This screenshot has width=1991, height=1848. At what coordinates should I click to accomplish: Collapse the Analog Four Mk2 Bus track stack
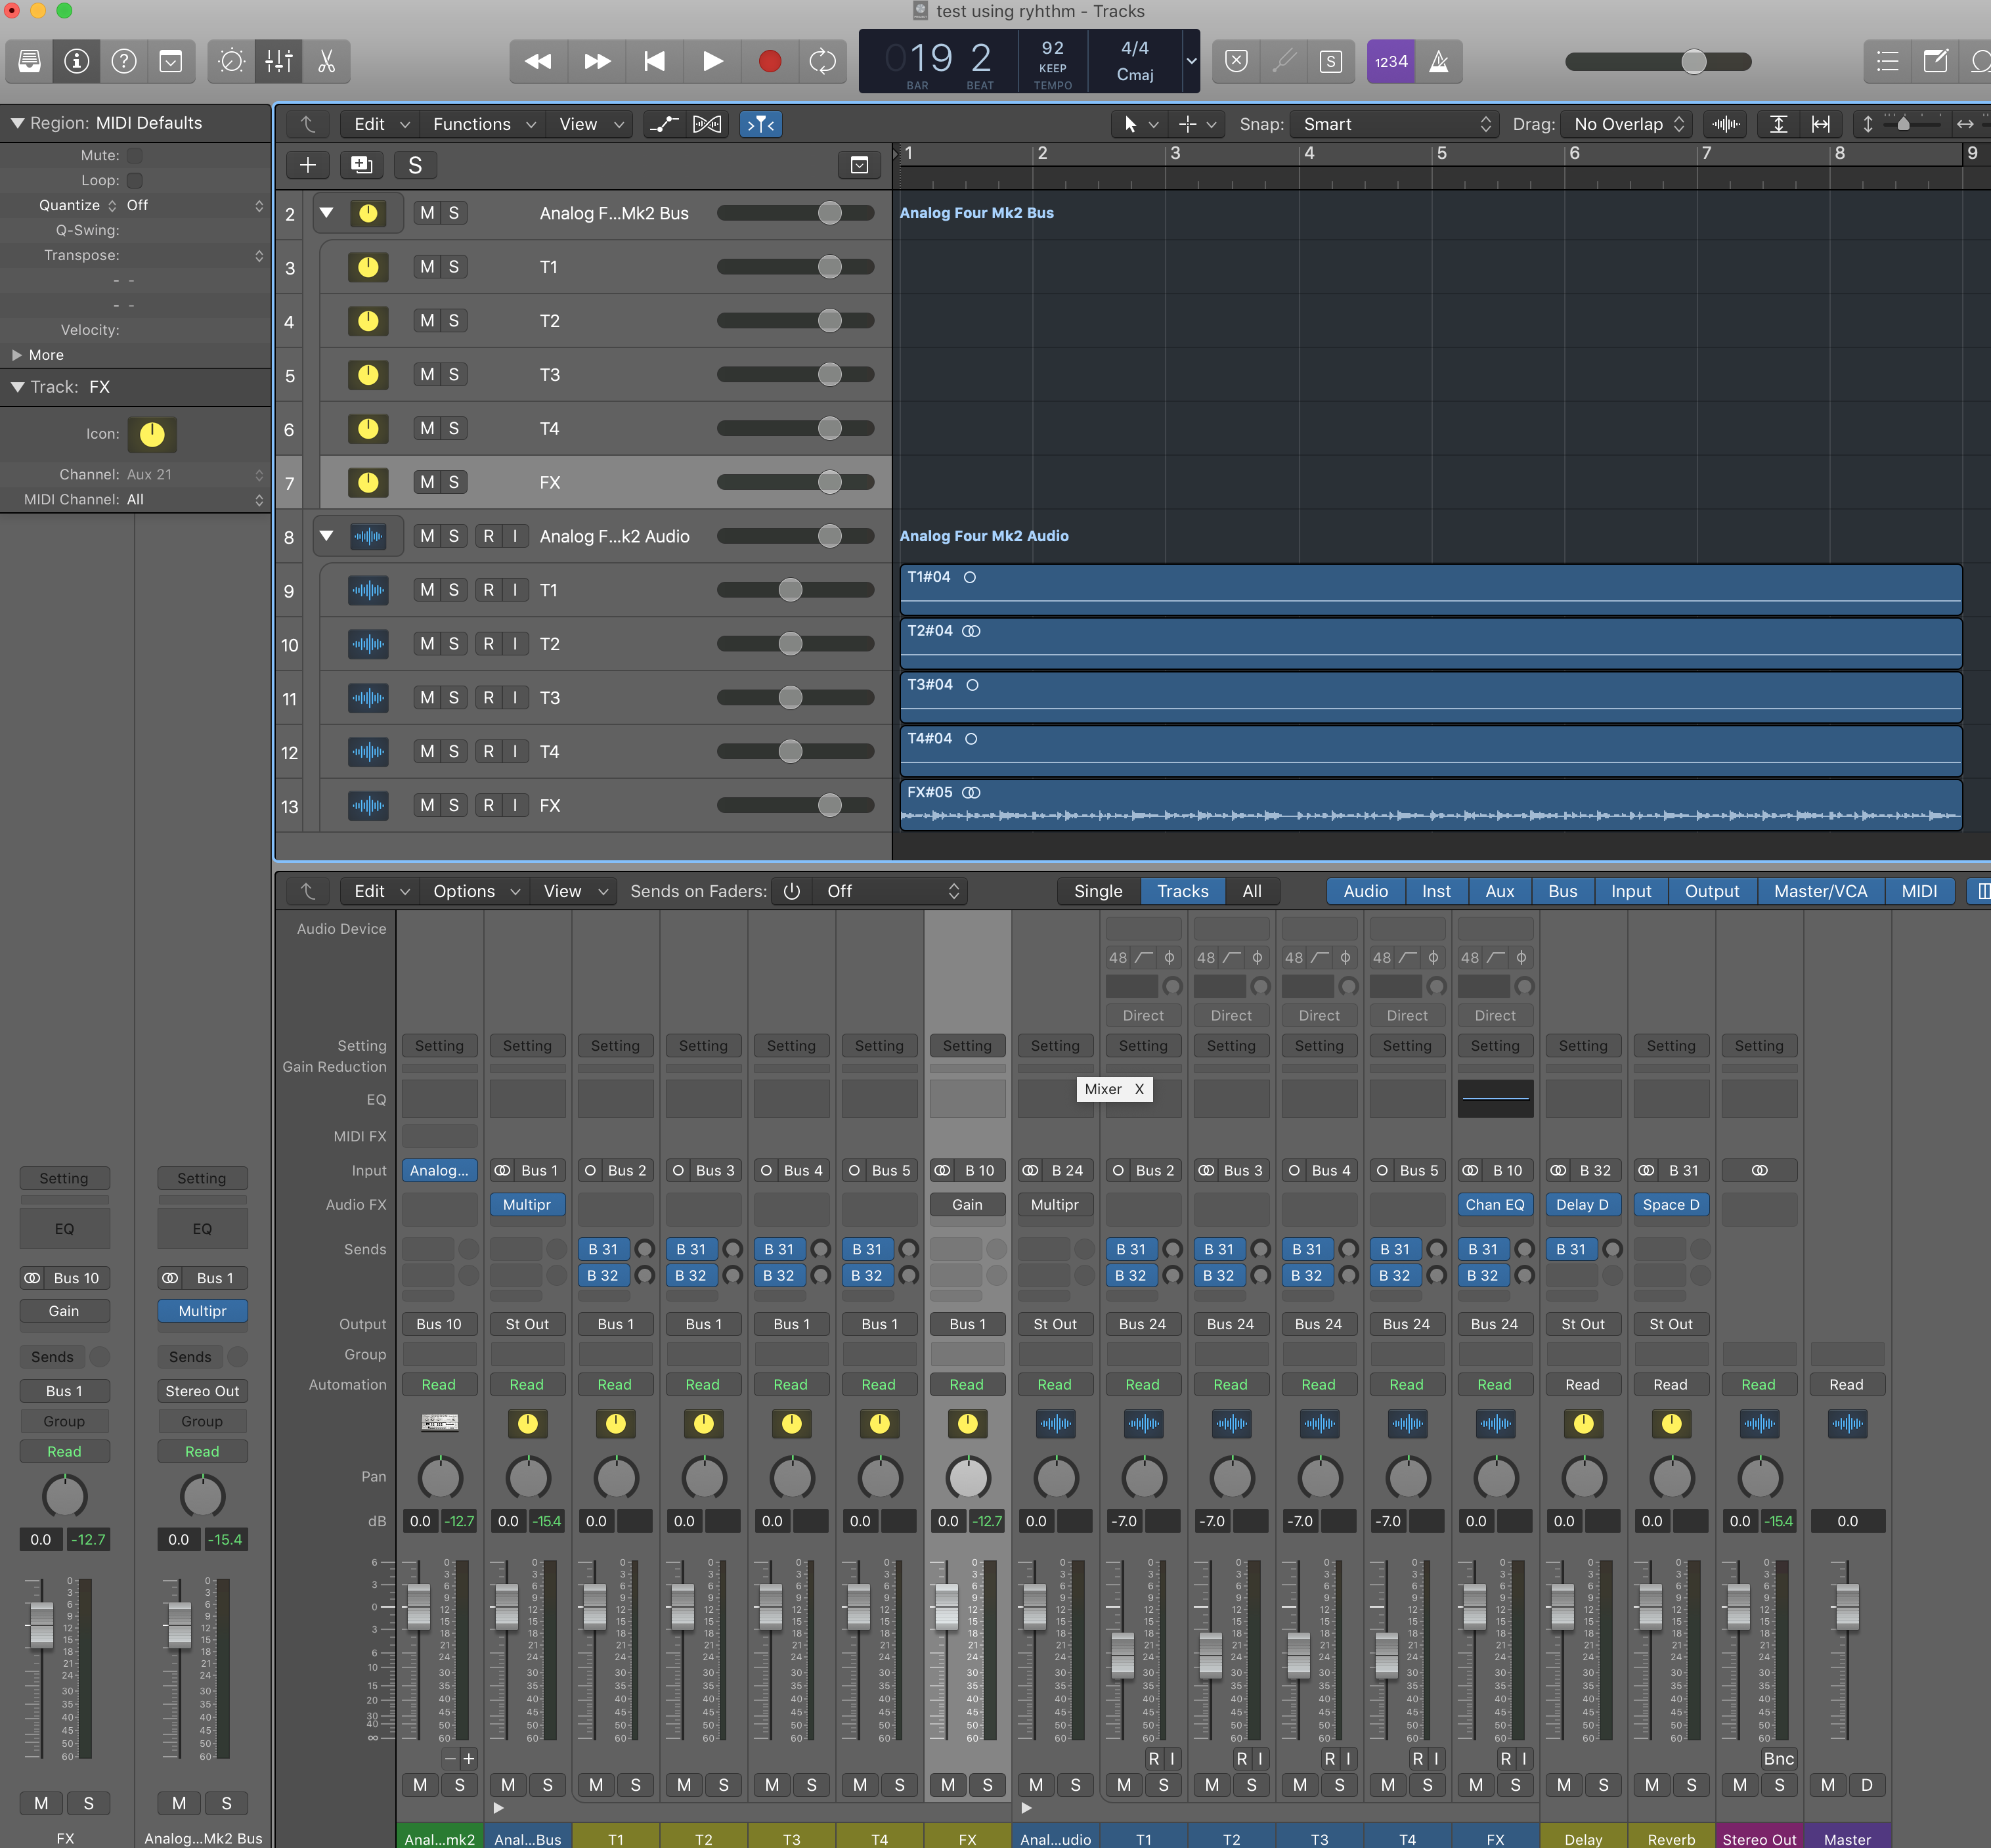pyautogui.click(x=326, y=213)
